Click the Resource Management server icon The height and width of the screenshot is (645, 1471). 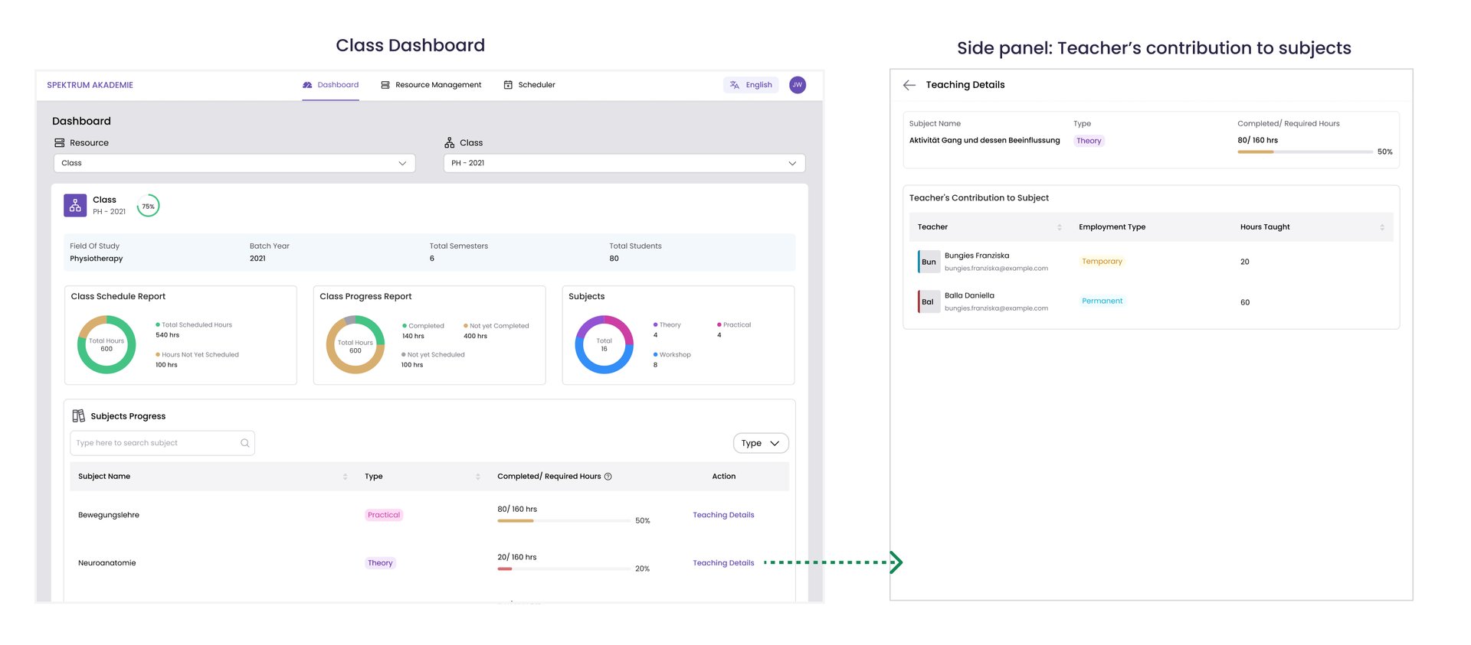pyautogui.click(x=385, y=85)
